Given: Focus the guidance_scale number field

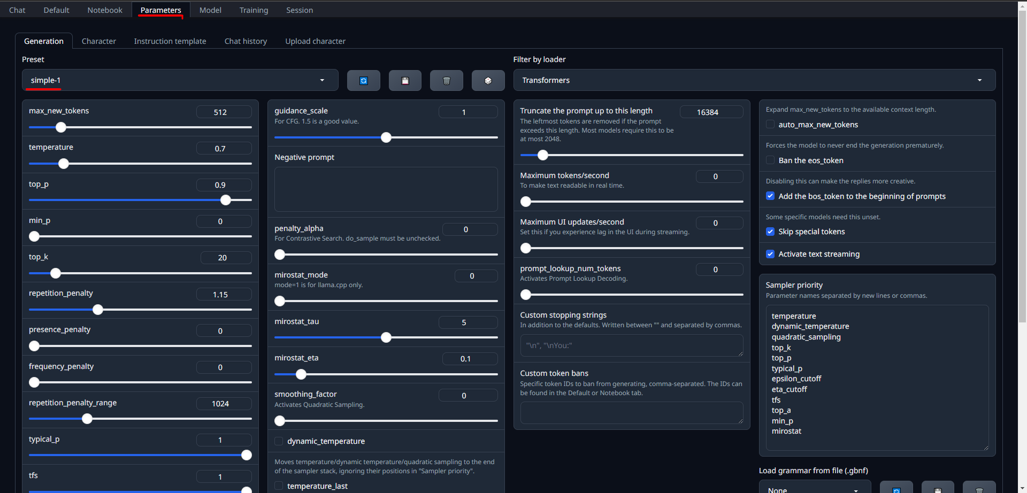Looking at the screenshot, I should pos(468,112).
